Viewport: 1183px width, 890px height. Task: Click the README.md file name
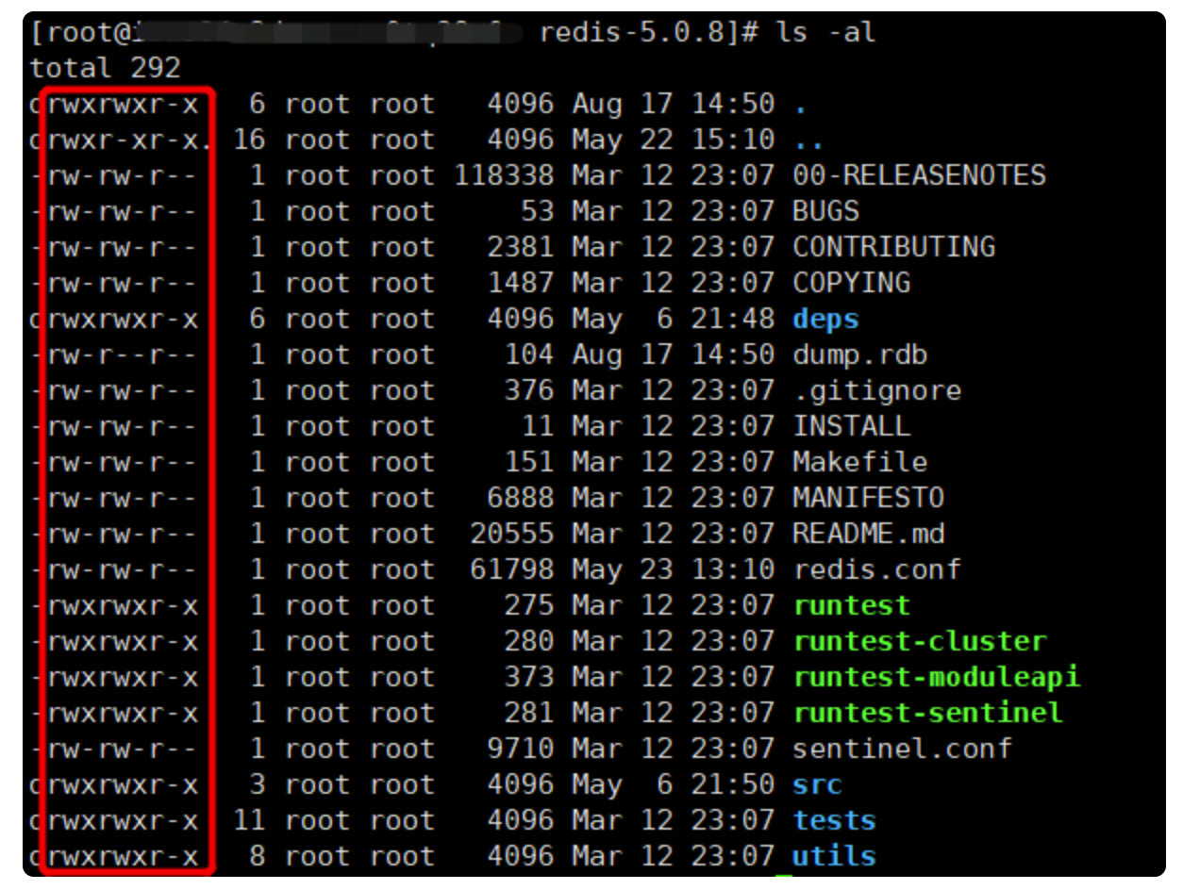point(868,534)
